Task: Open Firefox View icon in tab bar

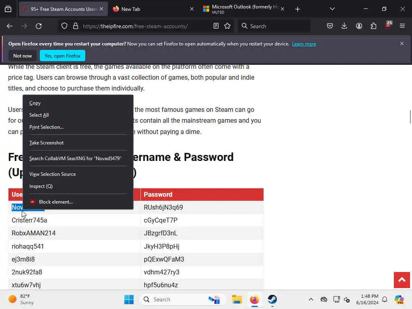Action: tap(8, 9)
